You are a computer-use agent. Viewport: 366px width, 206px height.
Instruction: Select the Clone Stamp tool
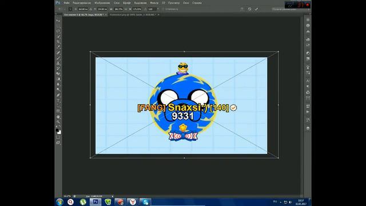click(x=58, y=63)
